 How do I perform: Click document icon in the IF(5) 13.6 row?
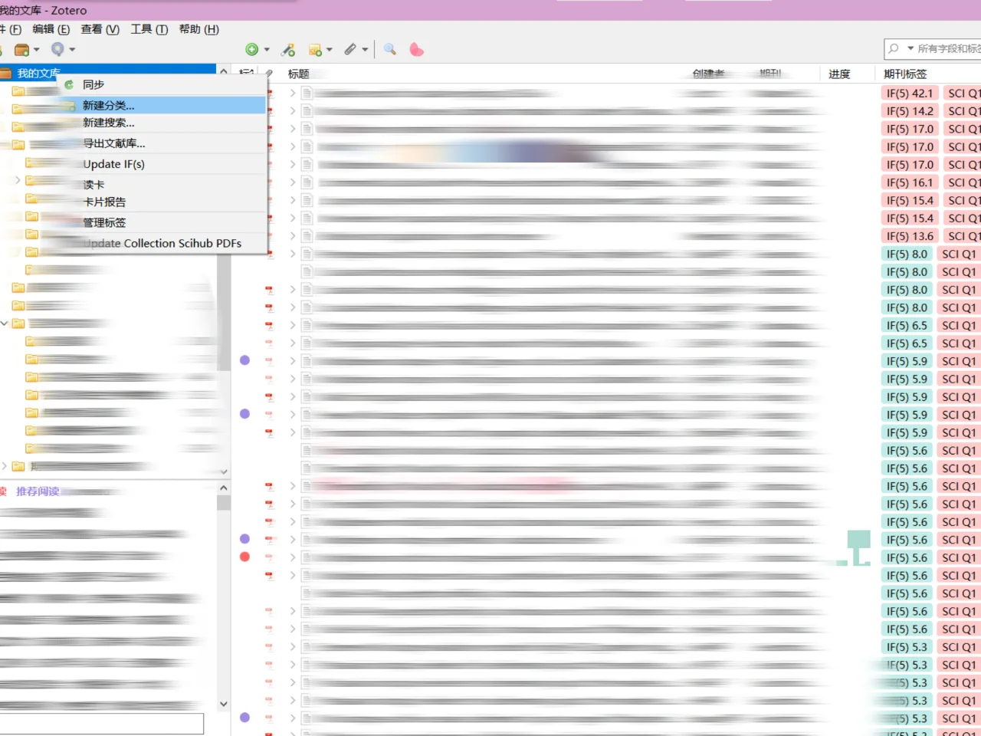click(307, 236)
